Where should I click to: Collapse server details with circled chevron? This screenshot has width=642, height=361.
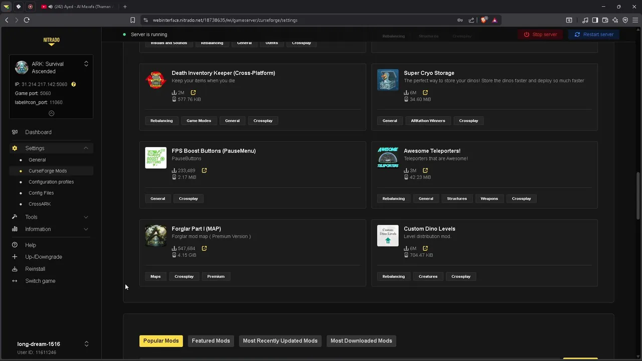(51, 113)
